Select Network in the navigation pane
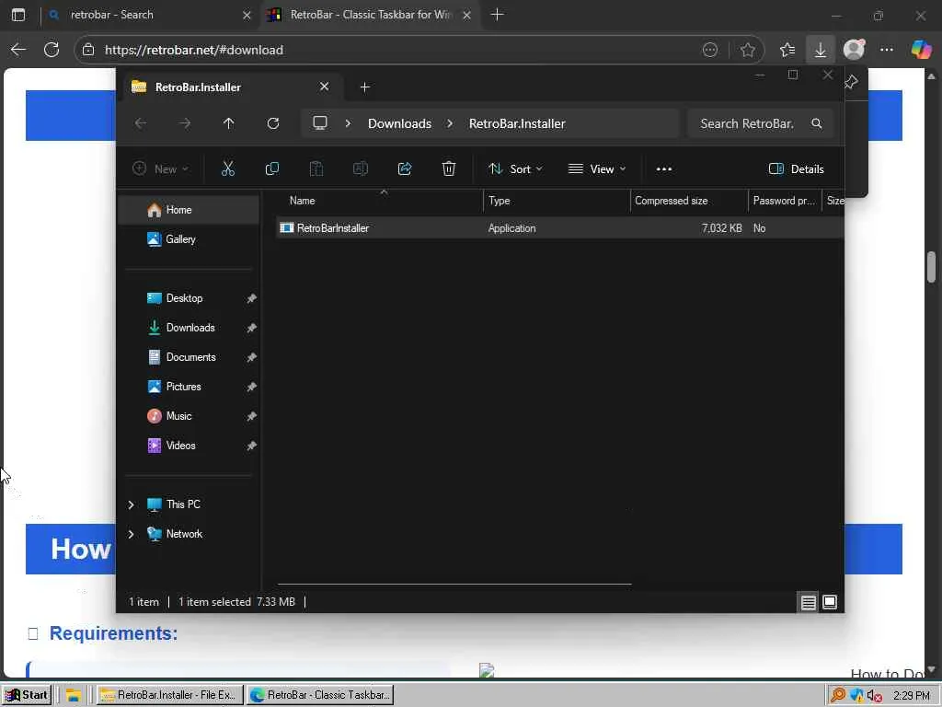Viewport: 942px width, 707px height. click(184, 534)
